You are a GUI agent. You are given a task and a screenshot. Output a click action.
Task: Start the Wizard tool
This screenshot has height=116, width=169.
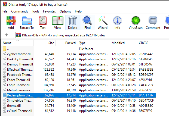(103, 22)
